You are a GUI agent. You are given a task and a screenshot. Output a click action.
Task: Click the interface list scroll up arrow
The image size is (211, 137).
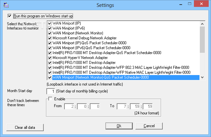coord(202,24)
